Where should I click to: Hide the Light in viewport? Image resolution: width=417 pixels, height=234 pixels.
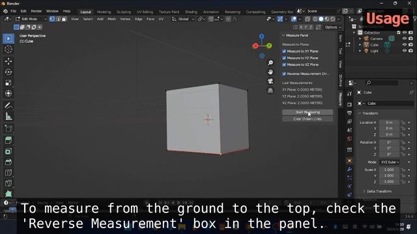pyautogui.click(x=405, y=51)
